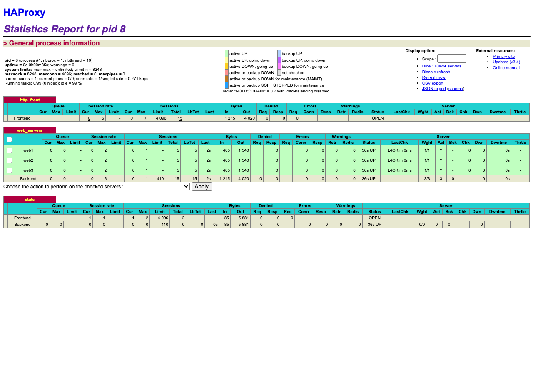533x375 pixels.
Task: Click Backend label in web_servers table
Action: (28, 179)
